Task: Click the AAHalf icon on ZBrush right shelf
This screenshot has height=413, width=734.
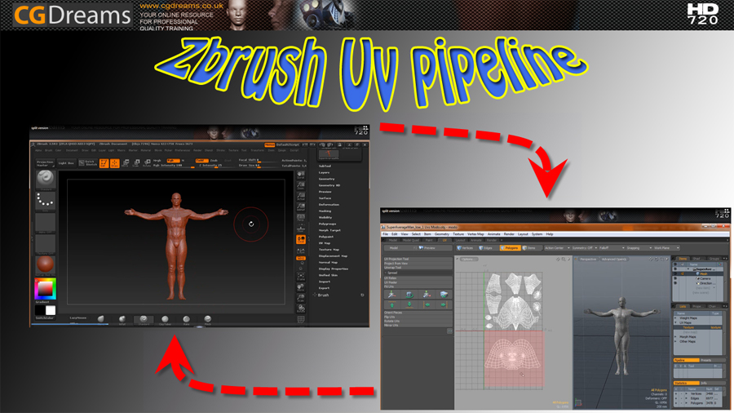Action: point(300,207)
